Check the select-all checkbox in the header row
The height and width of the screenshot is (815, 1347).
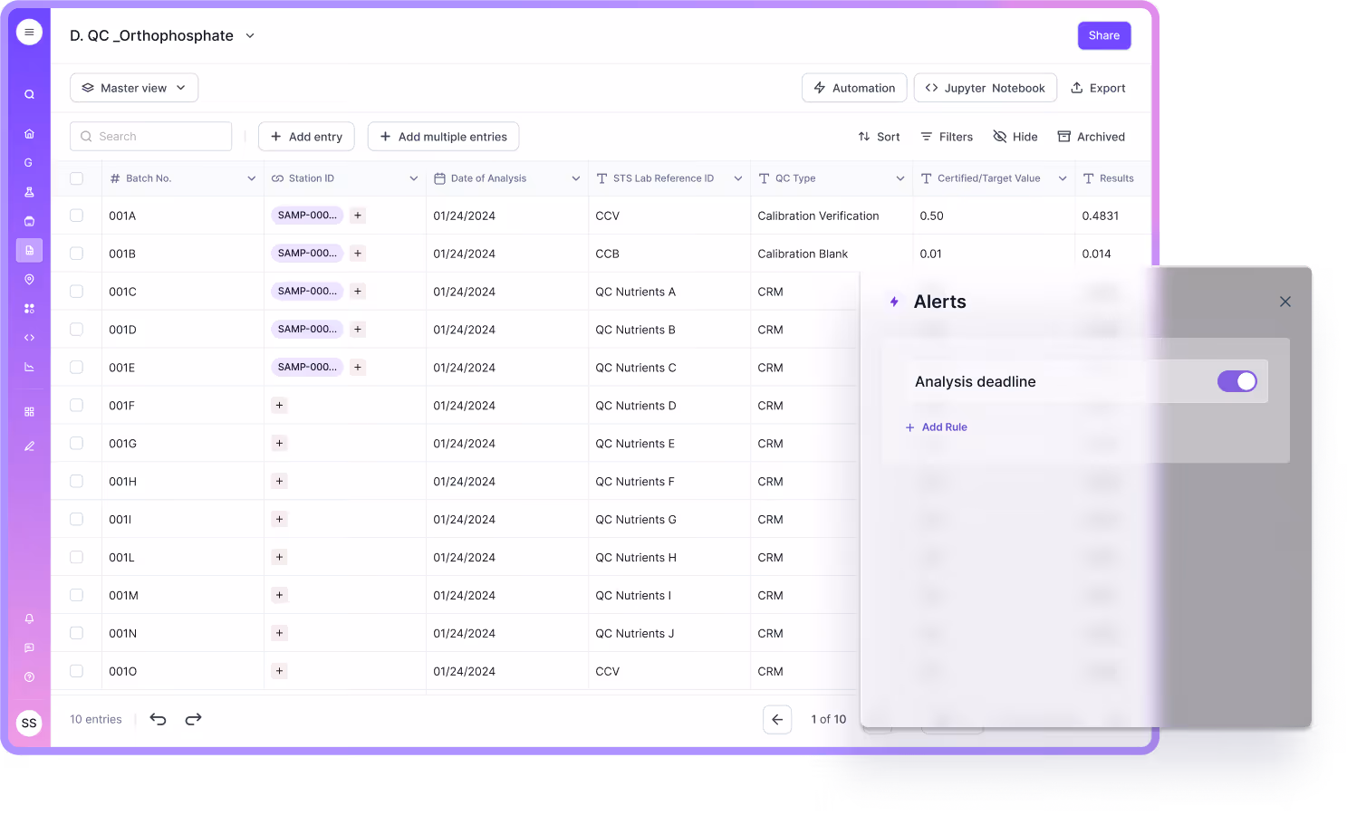tap(76, 178)
